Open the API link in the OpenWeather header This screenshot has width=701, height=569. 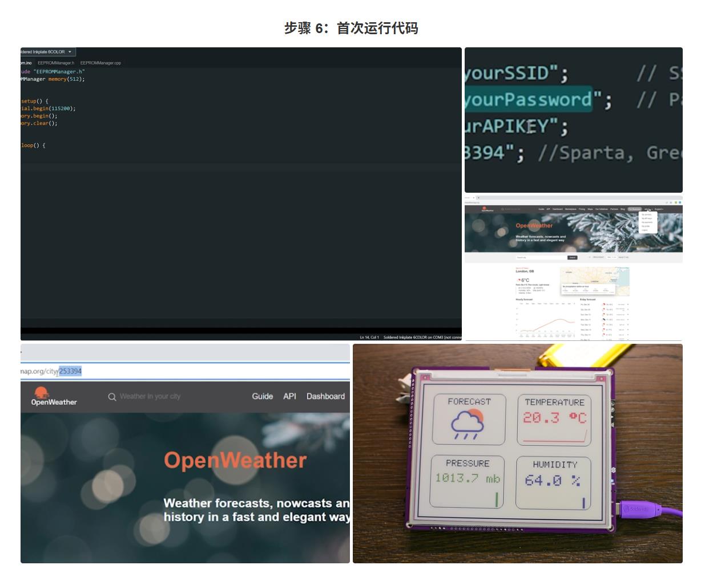coord(290,396)
